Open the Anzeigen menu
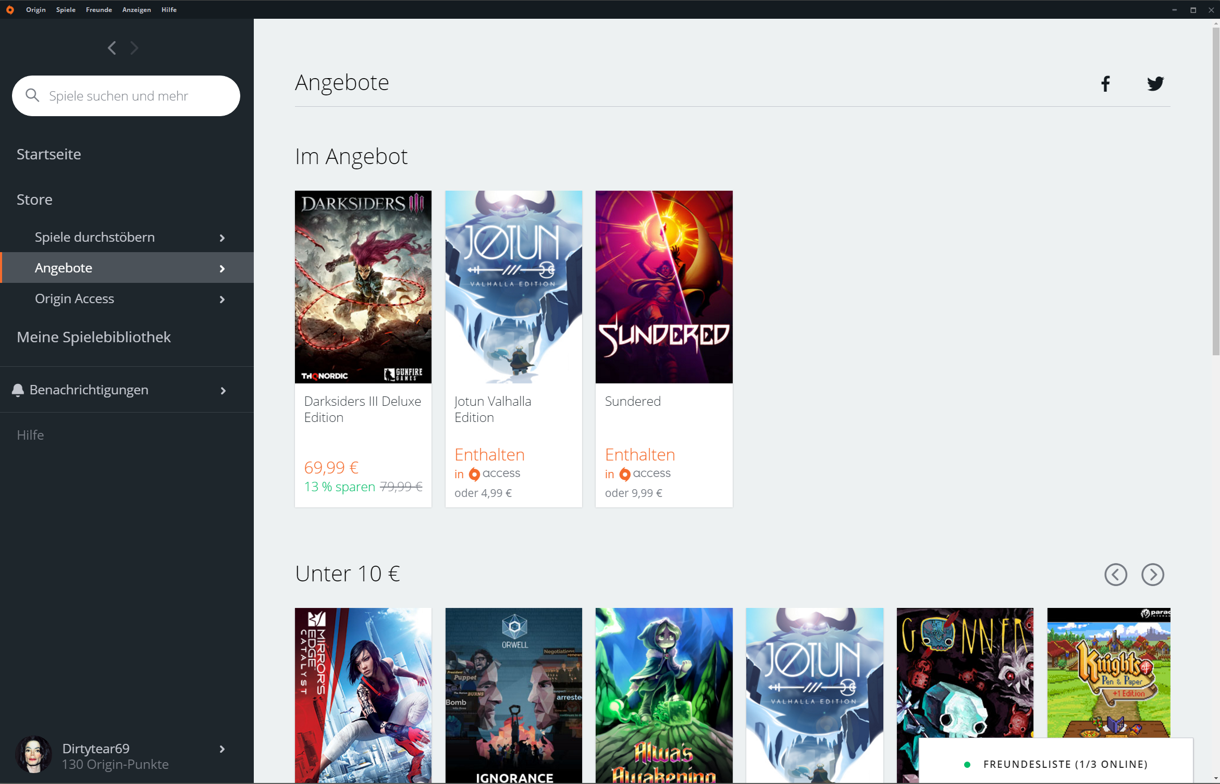Image resolution: width=1220 pixels, height=784 pixels. (137, 10)
